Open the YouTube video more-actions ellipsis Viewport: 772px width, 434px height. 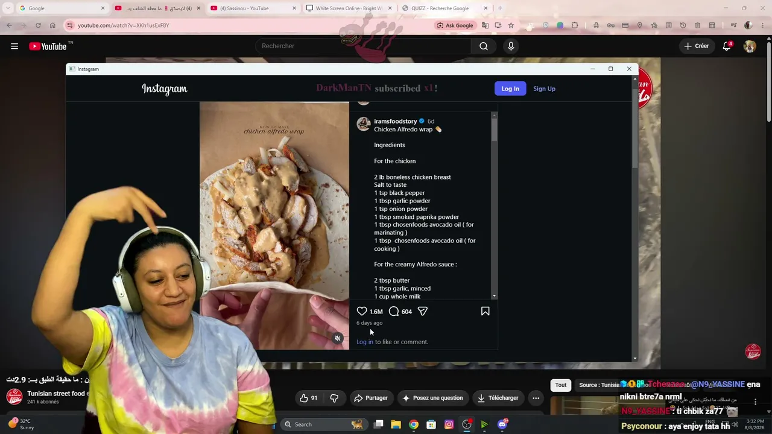point(536,398)
